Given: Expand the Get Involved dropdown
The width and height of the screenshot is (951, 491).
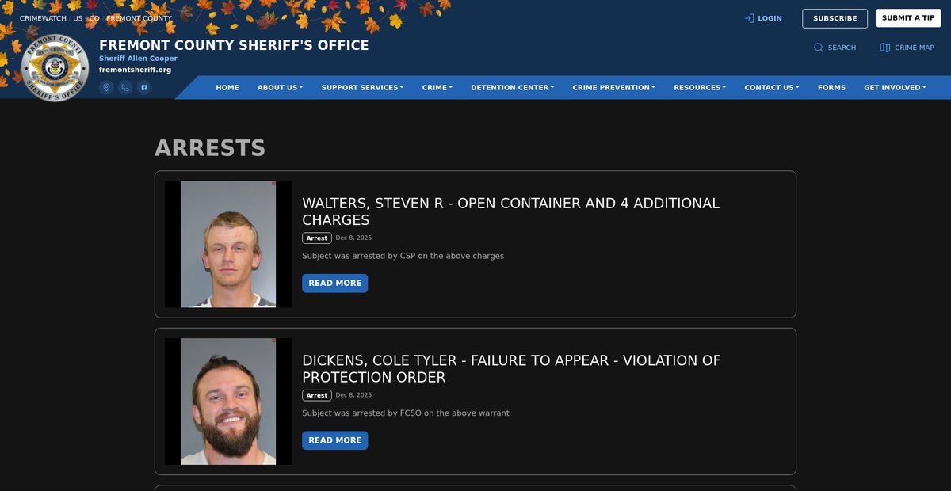Looking at the screenshot, I should click(x=895, y=87).
